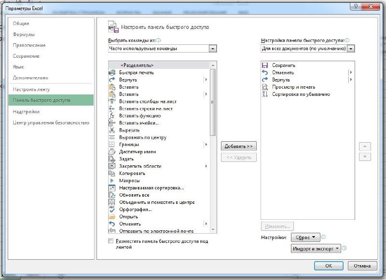Pick Просмотр и печать icon in right list

265,87
